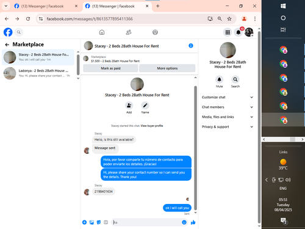Open the ENG input language indicator

click(x=283, y=188)
